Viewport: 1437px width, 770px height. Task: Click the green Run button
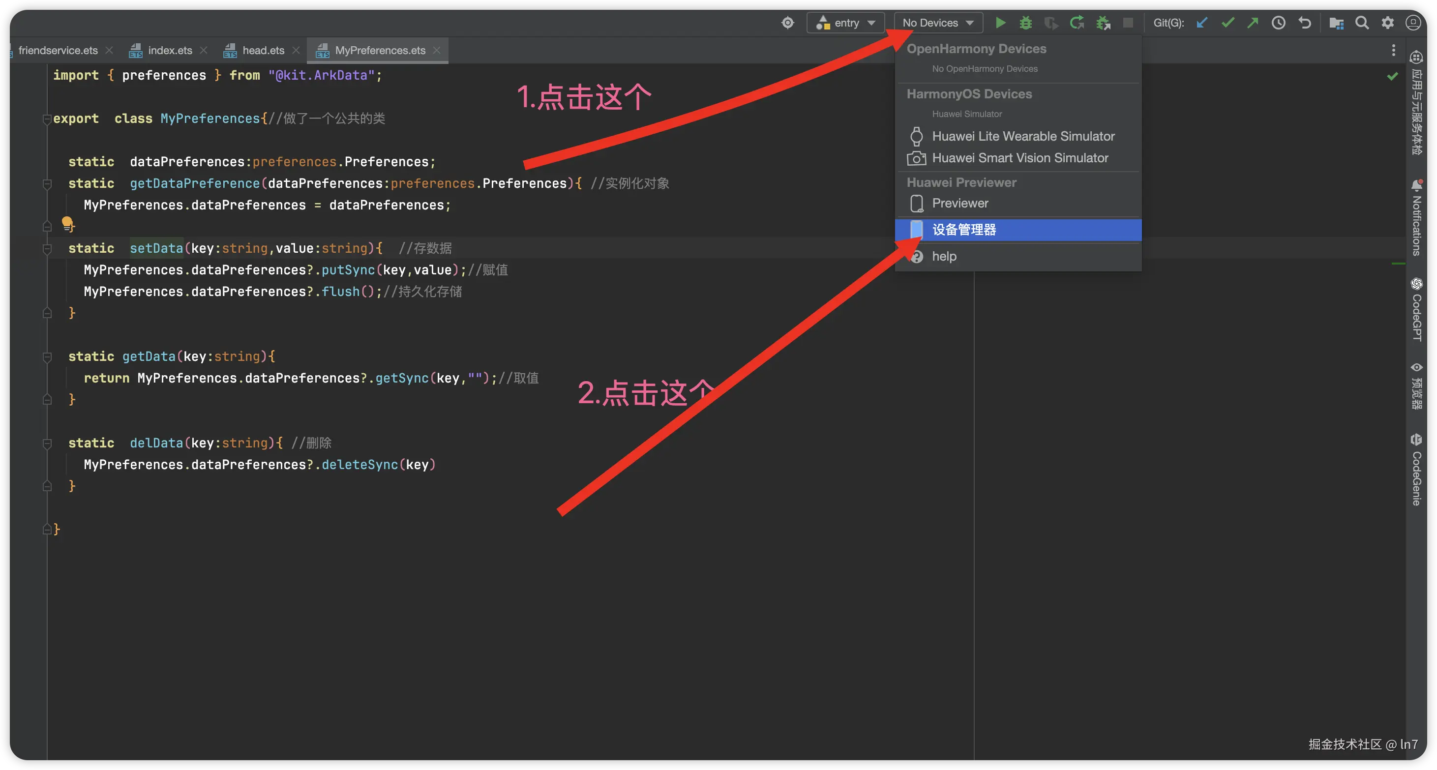pos(1000,23)
